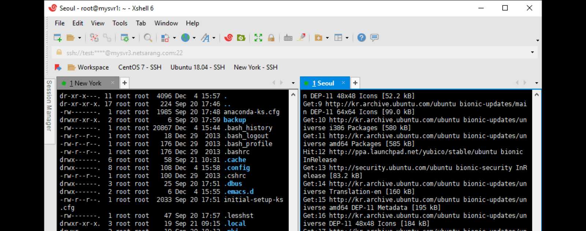Expand the Session Properties dropdown arrow
Screen dimensions: 586x231
134,38
